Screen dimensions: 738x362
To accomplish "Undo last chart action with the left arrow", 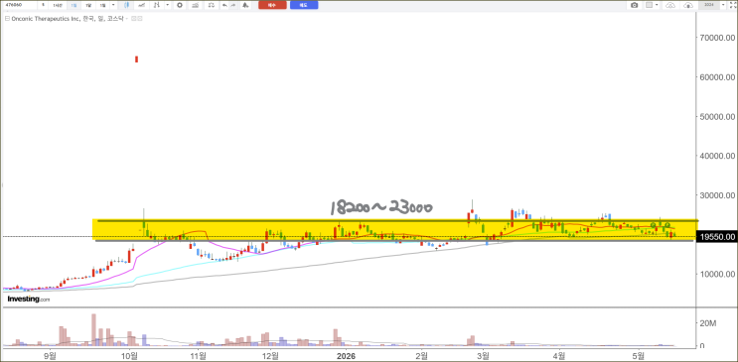I will pos(225,5).
